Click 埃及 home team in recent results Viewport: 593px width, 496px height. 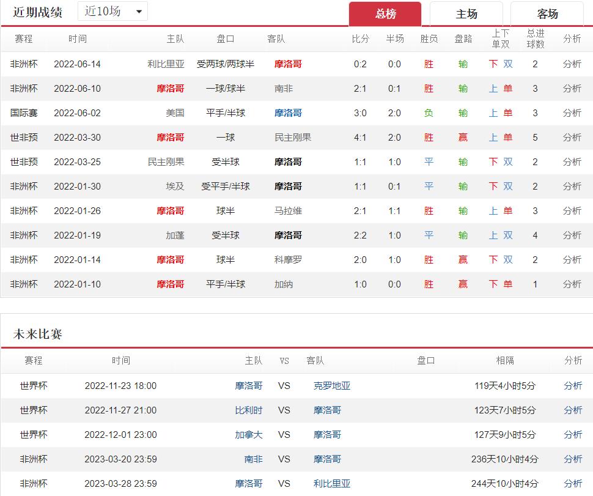click(175, 186)
